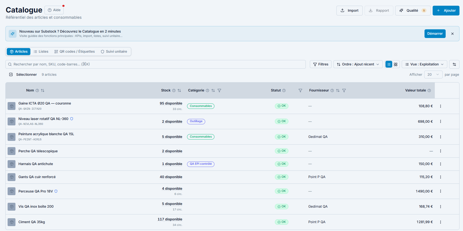
Task: Open the Harnais QA antichute article
Action: 36,164
